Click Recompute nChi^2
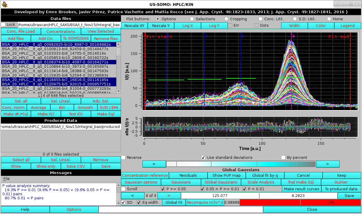This screenshot has width=362, height=214. point(205,202)
